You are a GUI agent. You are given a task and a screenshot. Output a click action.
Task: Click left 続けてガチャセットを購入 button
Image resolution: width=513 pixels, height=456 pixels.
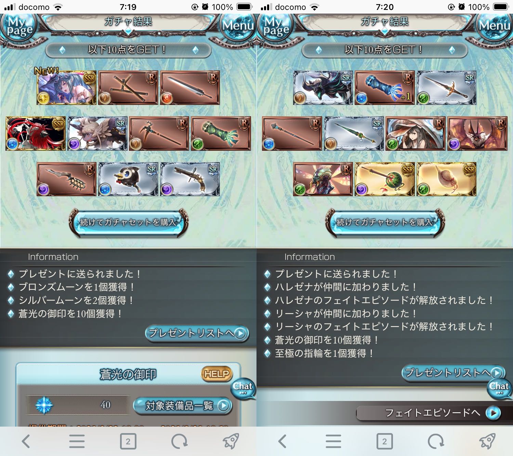pyautogui.click(x=128, y=222)
